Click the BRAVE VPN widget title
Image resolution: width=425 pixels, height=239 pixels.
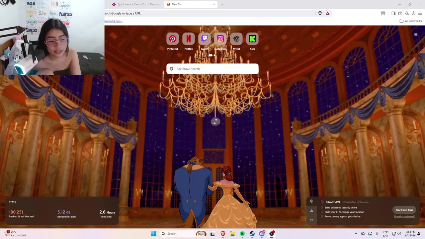(x=332, y=202)
